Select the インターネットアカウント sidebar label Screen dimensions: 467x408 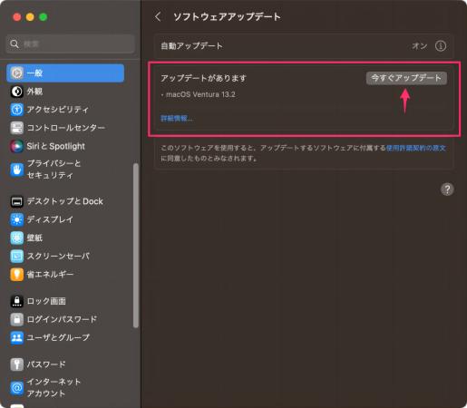tap(54, 387)
